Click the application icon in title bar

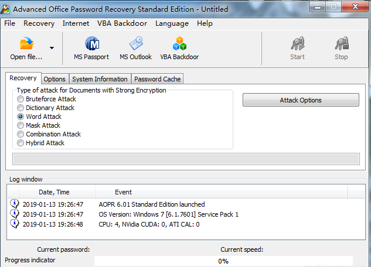pyautogui.click(x=6, y=9)
